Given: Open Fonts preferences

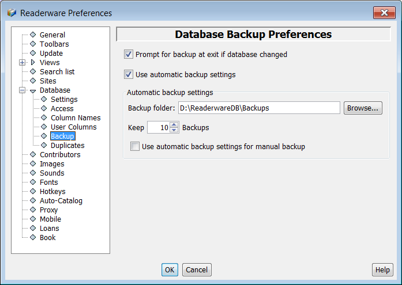Looking at the screenshot, I should 48,182.
